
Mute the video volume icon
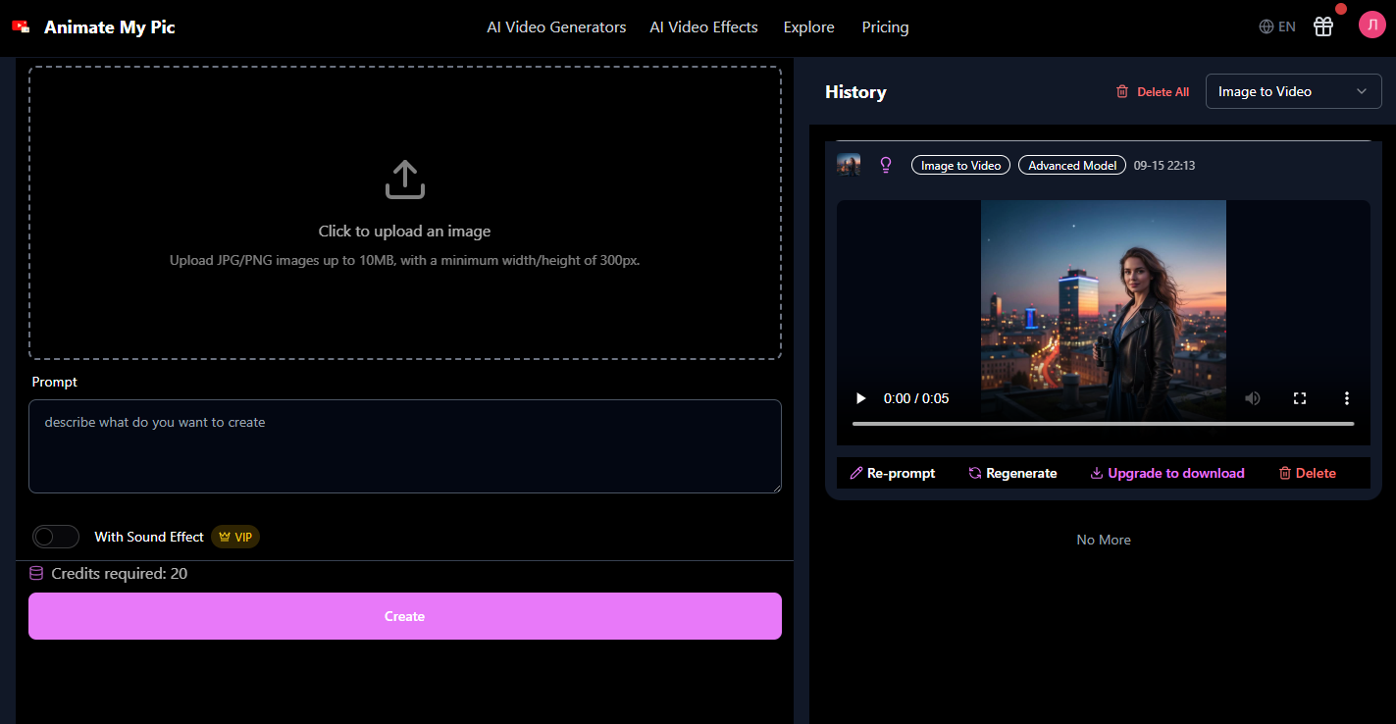click(x=1253, y=398)
